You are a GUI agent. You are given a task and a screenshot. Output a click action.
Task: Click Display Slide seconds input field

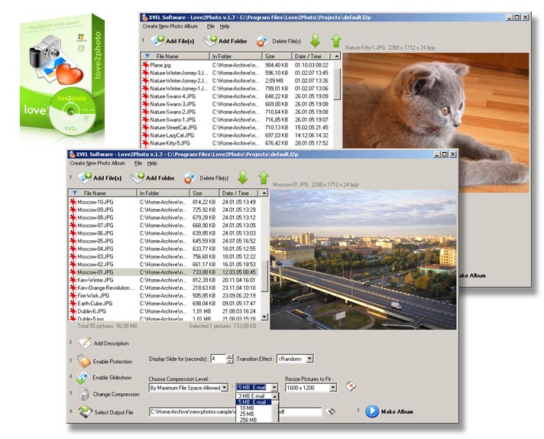(219, 359)
